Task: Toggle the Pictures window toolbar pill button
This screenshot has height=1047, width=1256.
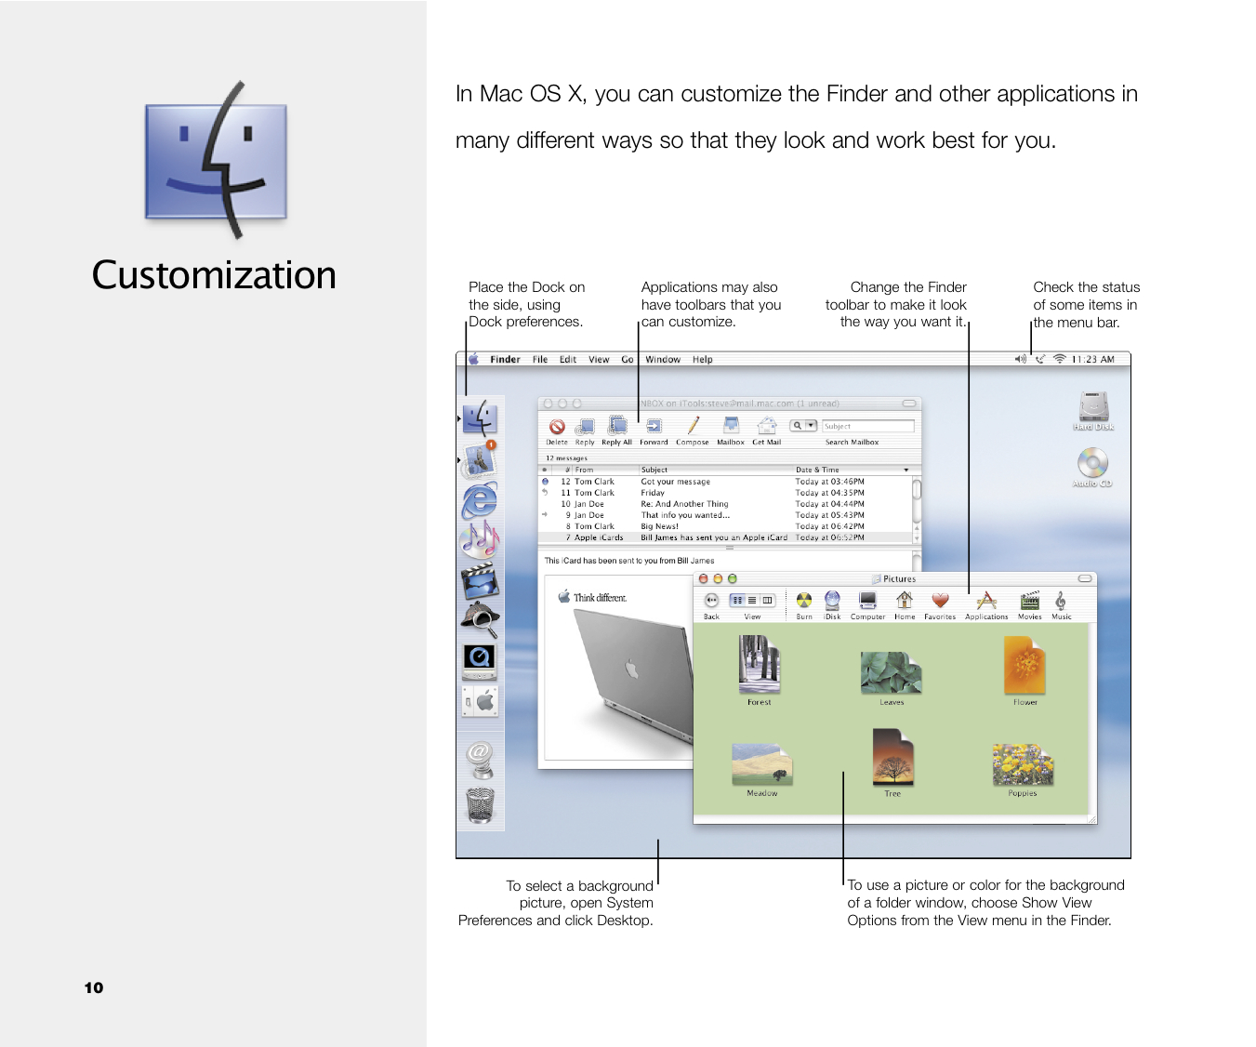Action: (1084, 578)
